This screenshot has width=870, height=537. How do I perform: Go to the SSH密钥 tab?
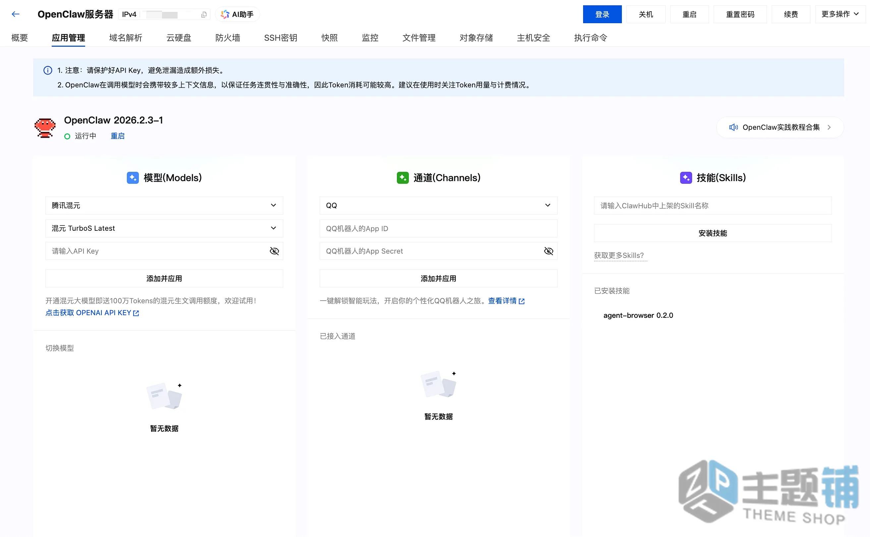click(280, 38)
